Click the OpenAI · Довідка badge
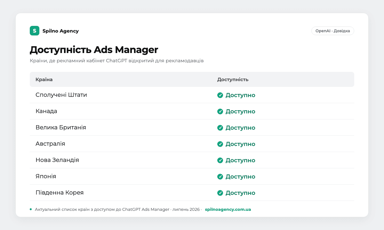The width and height of the screenshot is (384, 230). pos(333,31)
